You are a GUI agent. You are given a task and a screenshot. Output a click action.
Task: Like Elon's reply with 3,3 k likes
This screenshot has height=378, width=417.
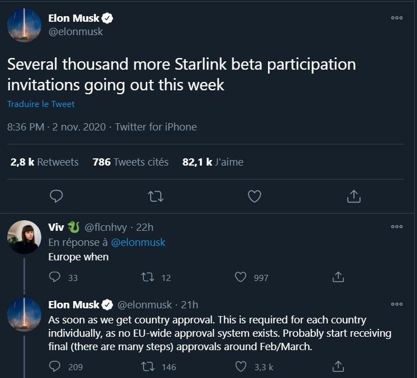click(241, 367)
